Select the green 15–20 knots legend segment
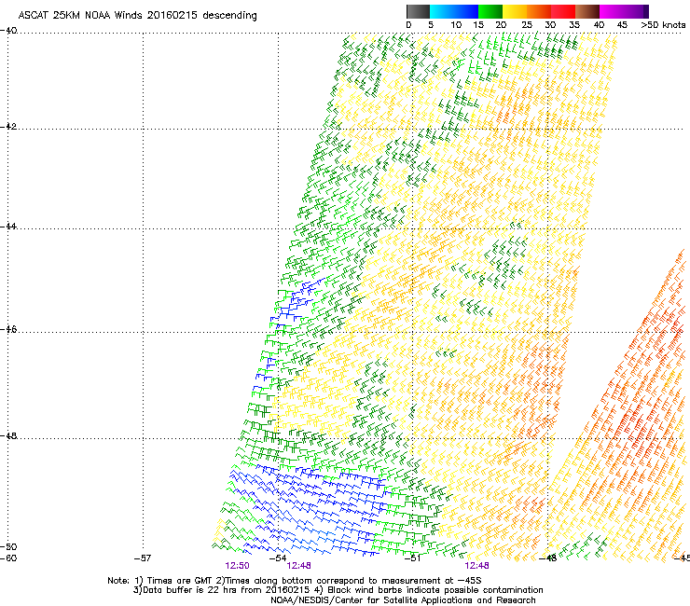690x606 pixels. coord(490,11)
